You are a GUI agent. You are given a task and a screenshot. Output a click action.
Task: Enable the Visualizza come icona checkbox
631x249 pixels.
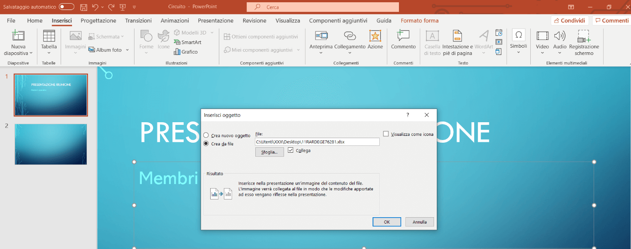tap(386, 134)
